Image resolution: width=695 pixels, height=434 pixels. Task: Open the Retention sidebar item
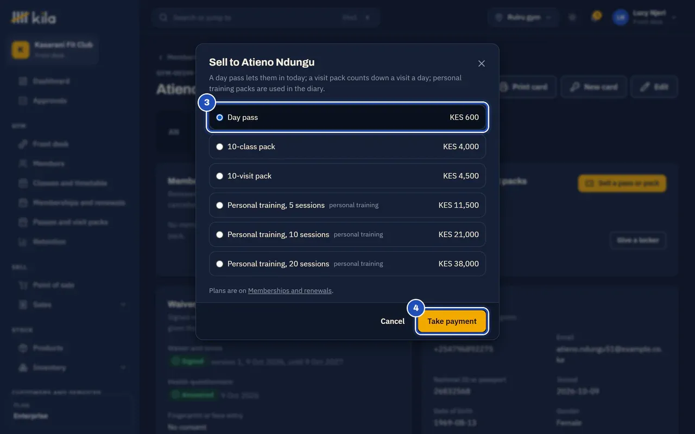click(71, 242)
